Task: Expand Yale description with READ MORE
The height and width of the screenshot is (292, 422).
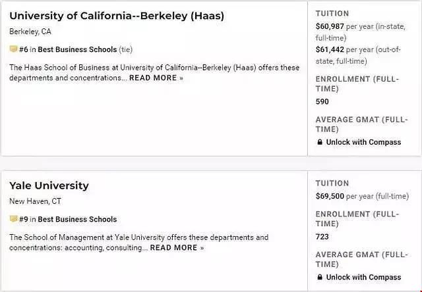Action: [x=177, y=248]
